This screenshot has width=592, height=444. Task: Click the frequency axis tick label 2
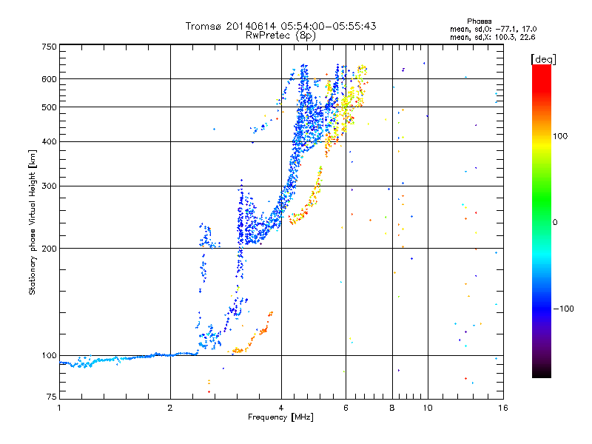pyautogui.click(x=170, y=408)
